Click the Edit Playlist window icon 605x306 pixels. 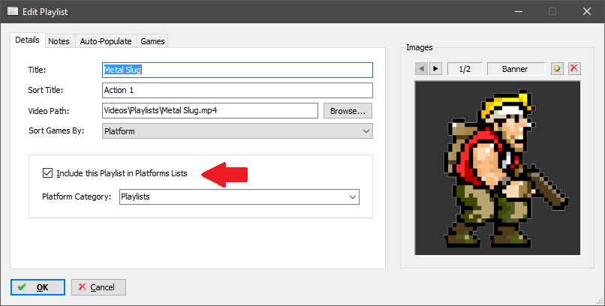12,11
